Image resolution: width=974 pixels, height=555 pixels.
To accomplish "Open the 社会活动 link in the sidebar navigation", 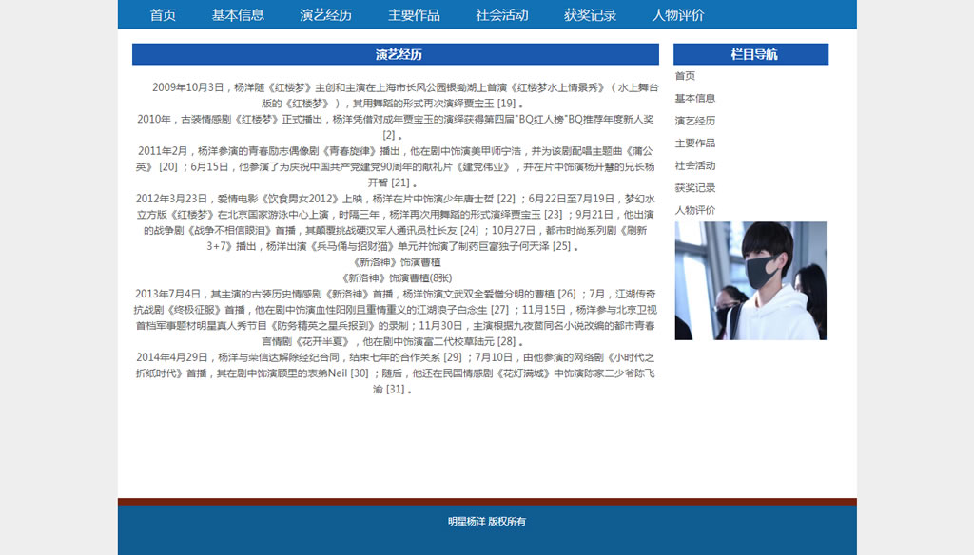I will [x=695, y=165].
